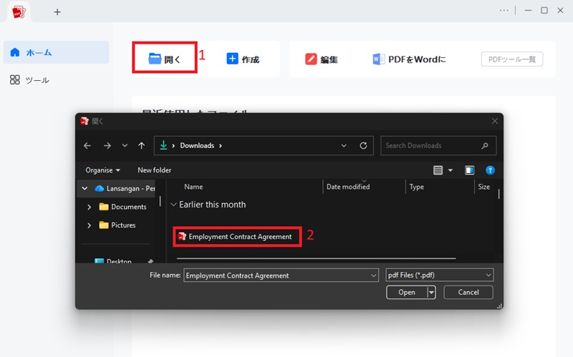
Task: Toggle the preview pane
Action: pyautogui.click(x=469, y=170)
